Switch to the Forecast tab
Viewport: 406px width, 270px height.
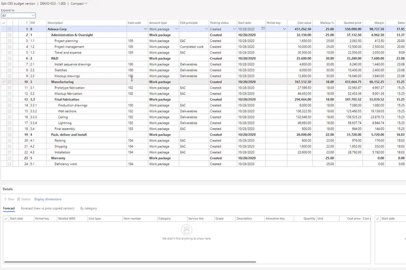point(9,208)
